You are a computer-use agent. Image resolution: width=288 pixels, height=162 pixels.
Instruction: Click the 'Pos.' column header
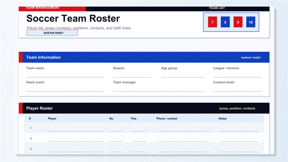pos(134,118)
